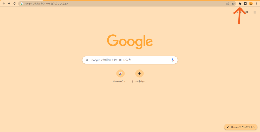
Task: Reload the current page
Action: (15, 3)
